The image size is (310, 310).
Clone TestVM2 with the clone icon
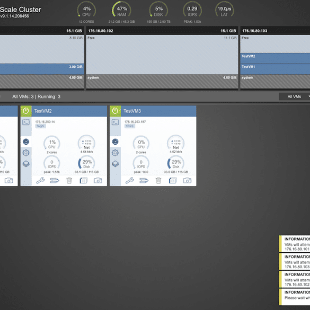83,181
